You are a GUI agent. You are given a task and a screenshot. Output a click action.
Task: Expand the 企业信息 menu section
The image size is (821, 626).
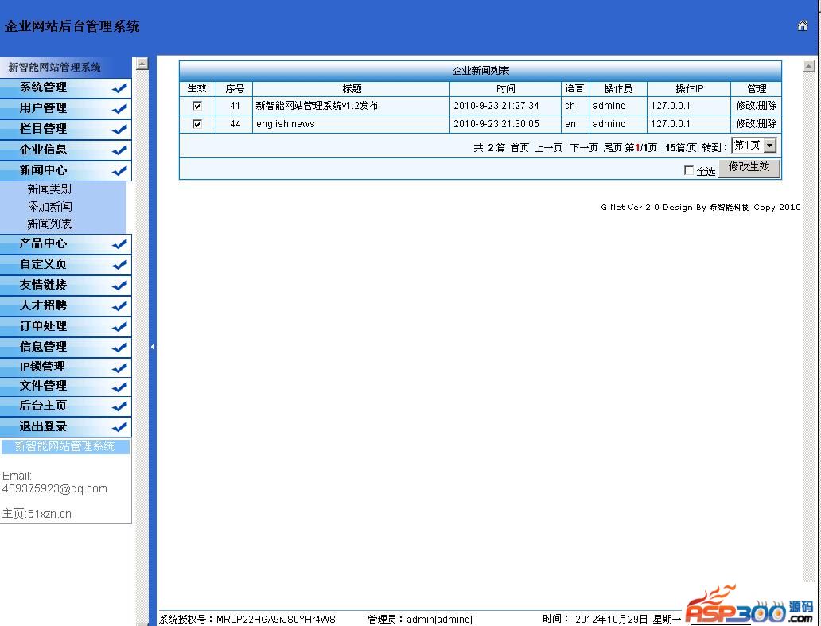pos(44,150)
